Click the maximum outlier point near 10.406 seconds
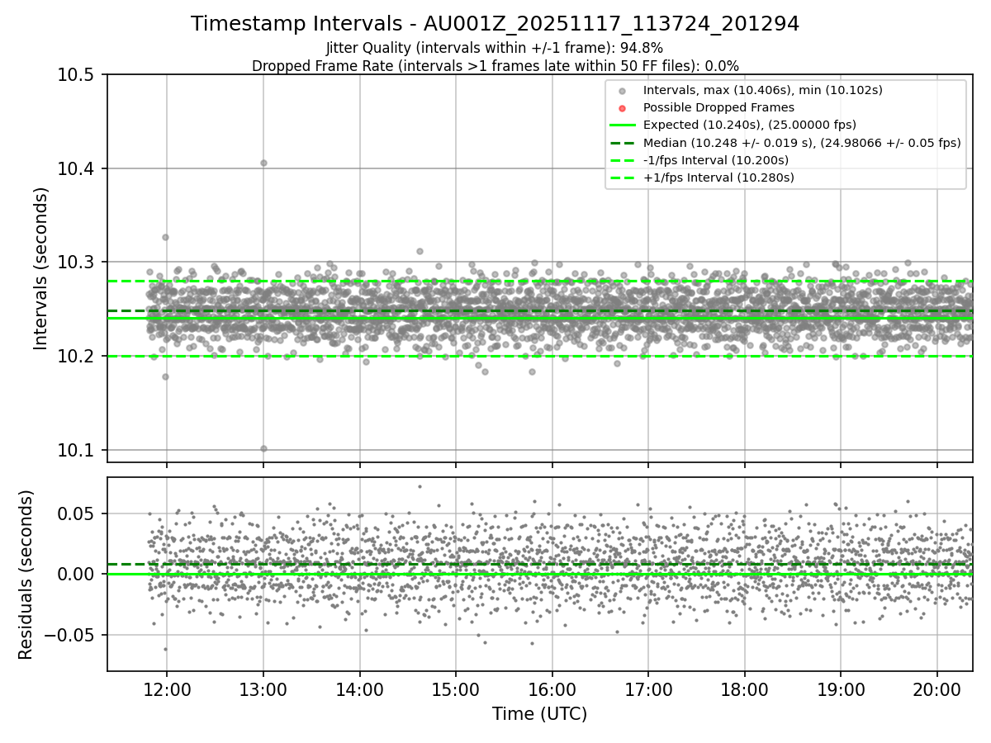 pos(263,163)
